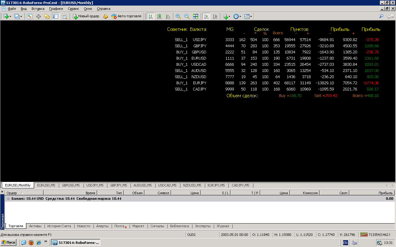The width and height of the screenshot is (396, 247).
Task: Switch to line chart mode
Action: click(168, 16)
